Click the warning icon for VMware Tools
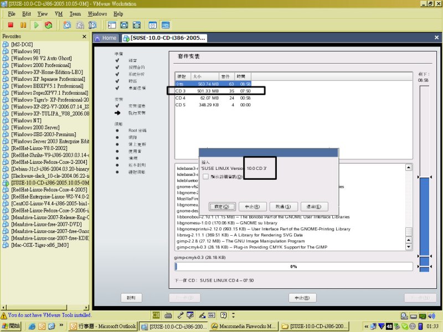This screenshot has height=332, width=443. 4,315
